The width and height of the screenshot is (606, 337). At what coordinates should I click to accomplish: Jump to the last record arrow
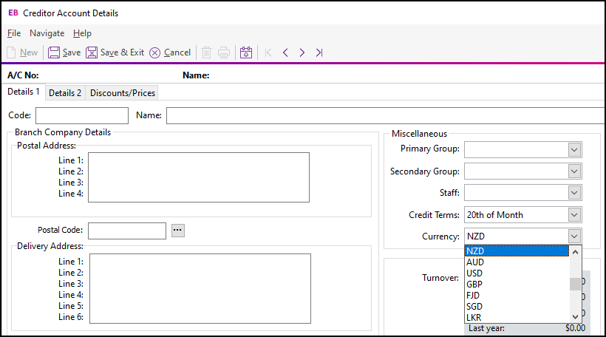(x=319, y=52)
